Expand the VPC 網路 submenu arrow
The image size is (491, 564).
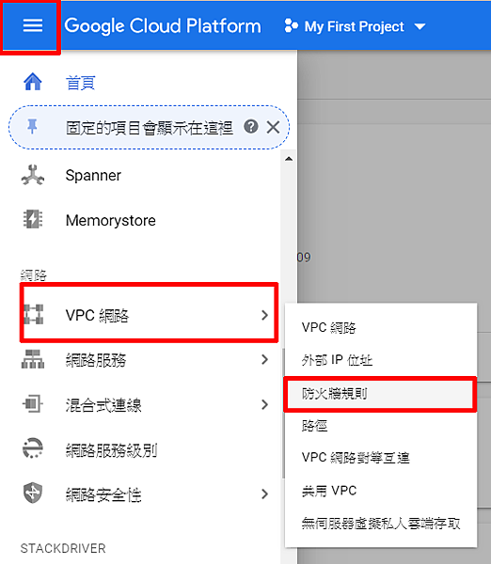click(x=264, y=315)
